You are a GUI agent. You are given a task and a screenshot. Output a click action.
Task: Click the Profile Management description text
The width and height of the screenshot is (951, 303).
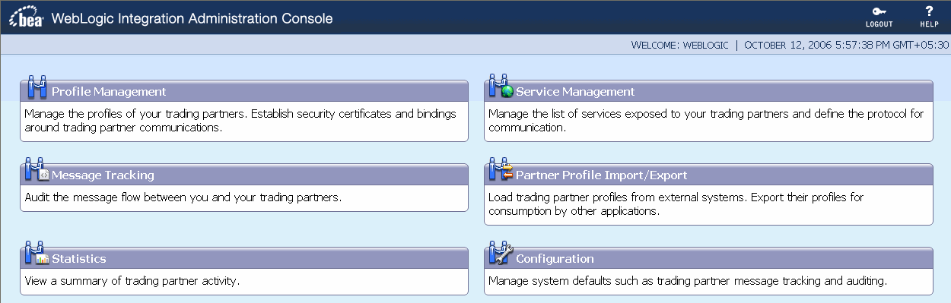click(240, 121)
